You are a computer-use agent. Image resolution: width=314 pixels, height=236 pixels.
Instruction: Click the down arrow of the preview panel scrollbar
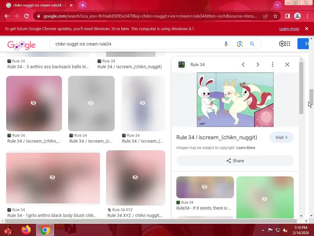click(301, 216)
